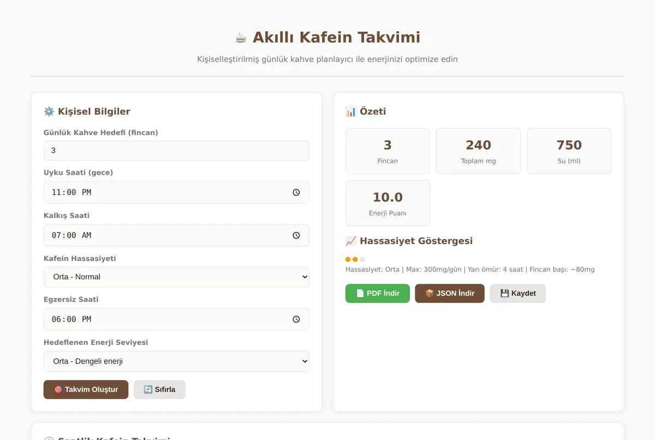
Task: Click the gear icon beside Kişisel Bilgiler
Action: [49, 111]
